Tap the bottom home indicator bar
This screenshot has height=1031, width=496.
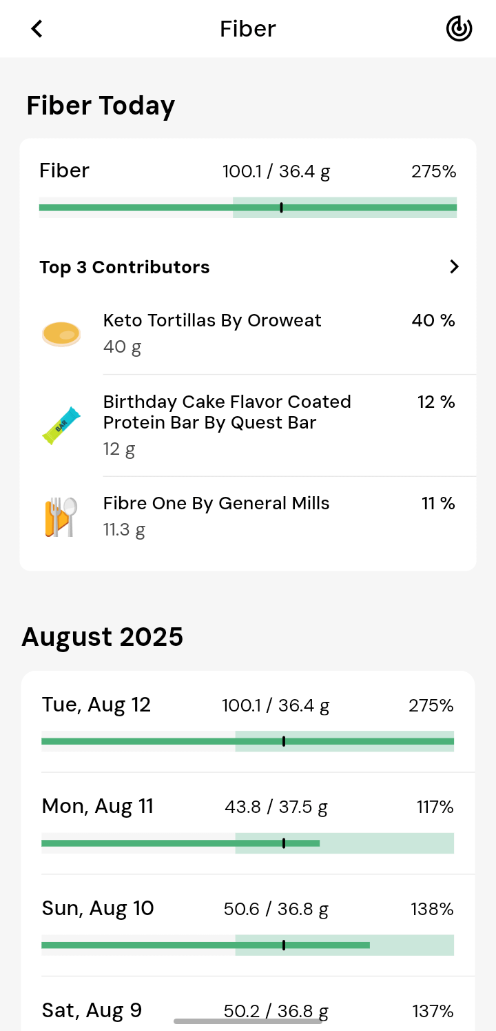click(x=248, y=1021)
